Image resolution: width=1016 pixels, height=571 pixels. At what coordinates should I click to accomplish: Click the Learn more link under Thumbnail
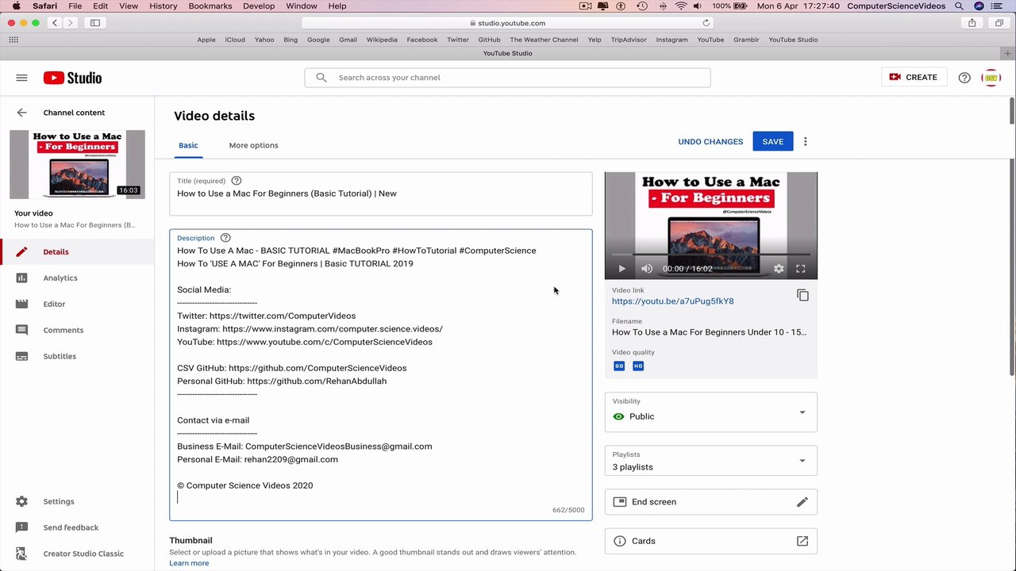pos(189,563)
